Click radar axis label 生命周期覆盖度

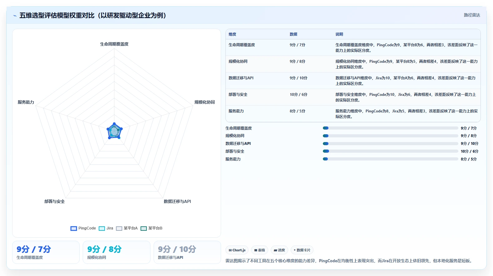point(114,44)
